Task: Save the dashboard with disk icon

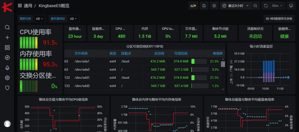Action: coord(204,6)
